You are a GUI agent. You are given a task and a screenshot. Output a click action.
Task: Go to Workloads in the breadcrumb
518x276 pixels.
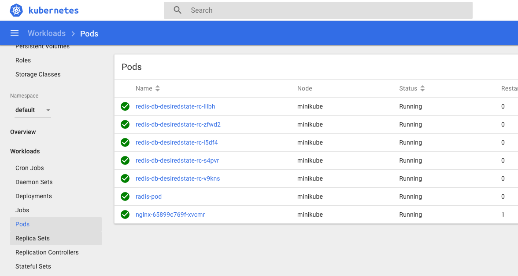[47, 33]
